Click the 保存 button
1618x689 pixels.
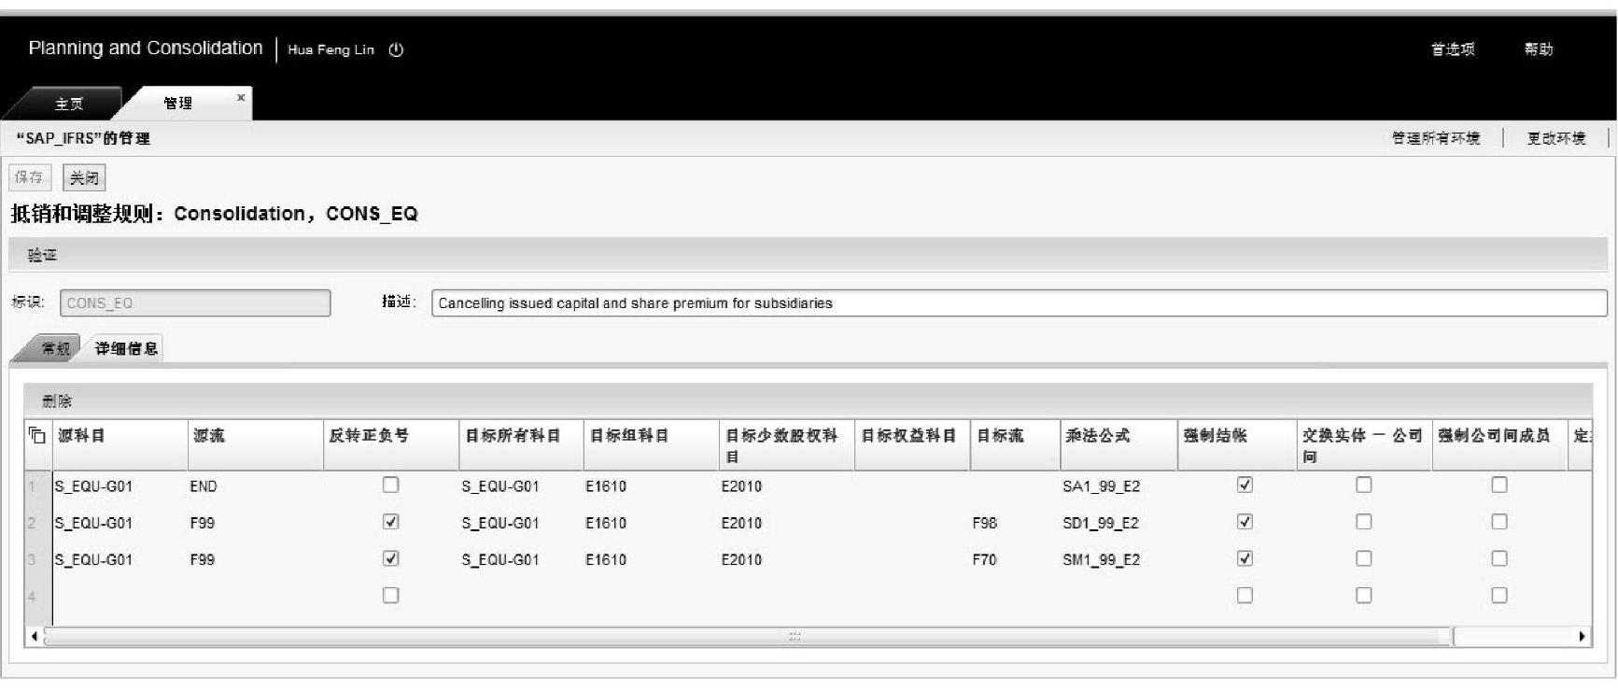click(29, 177)
